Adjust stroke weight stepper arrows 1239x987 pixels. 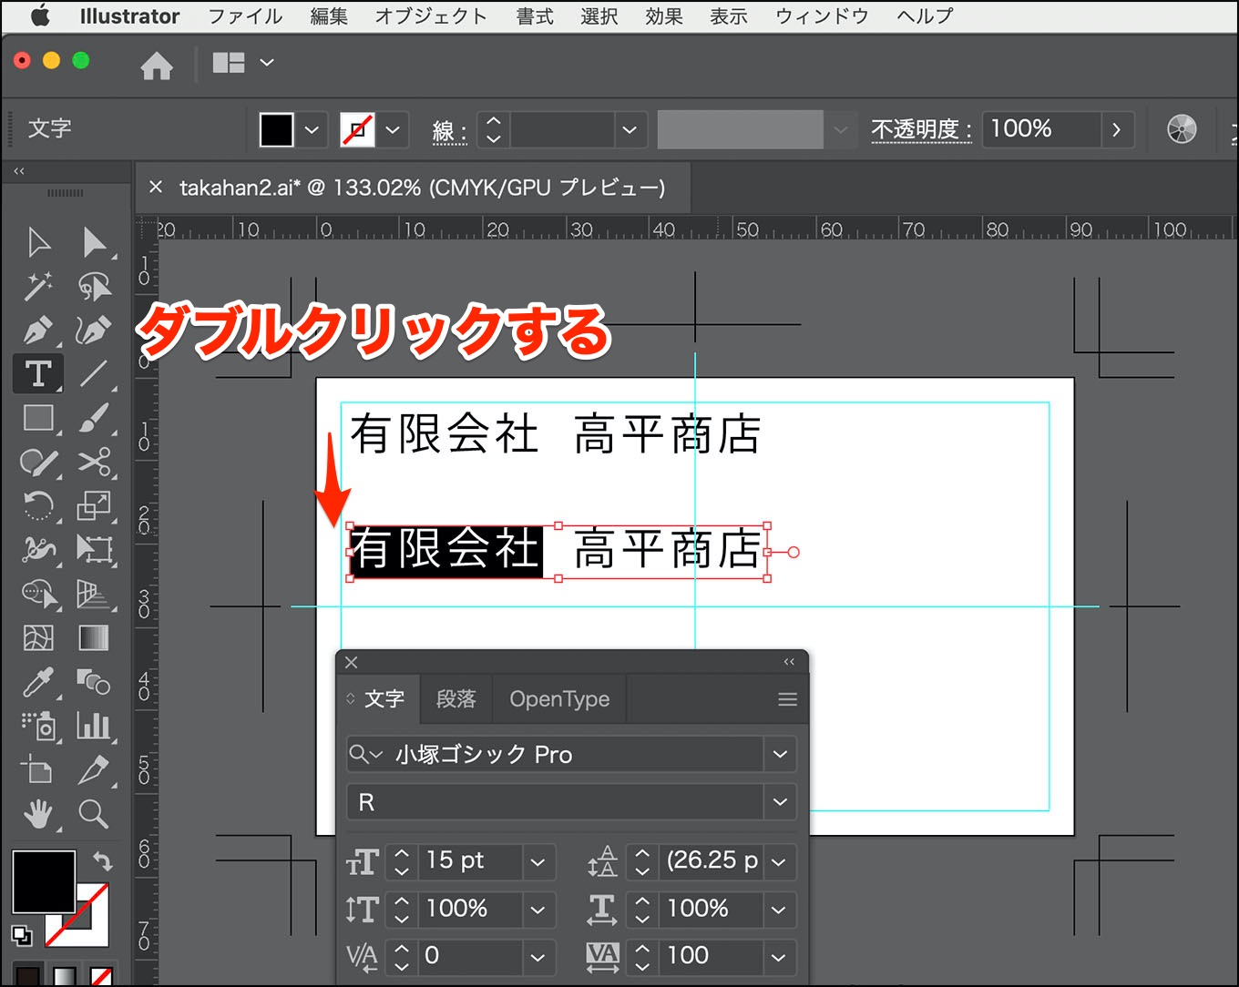(x=493, y=129)
